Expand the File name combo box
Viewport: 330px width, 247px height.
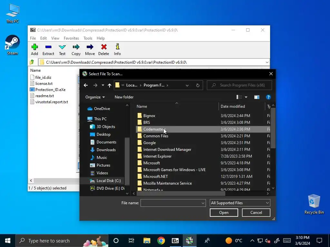click(203, 203)
